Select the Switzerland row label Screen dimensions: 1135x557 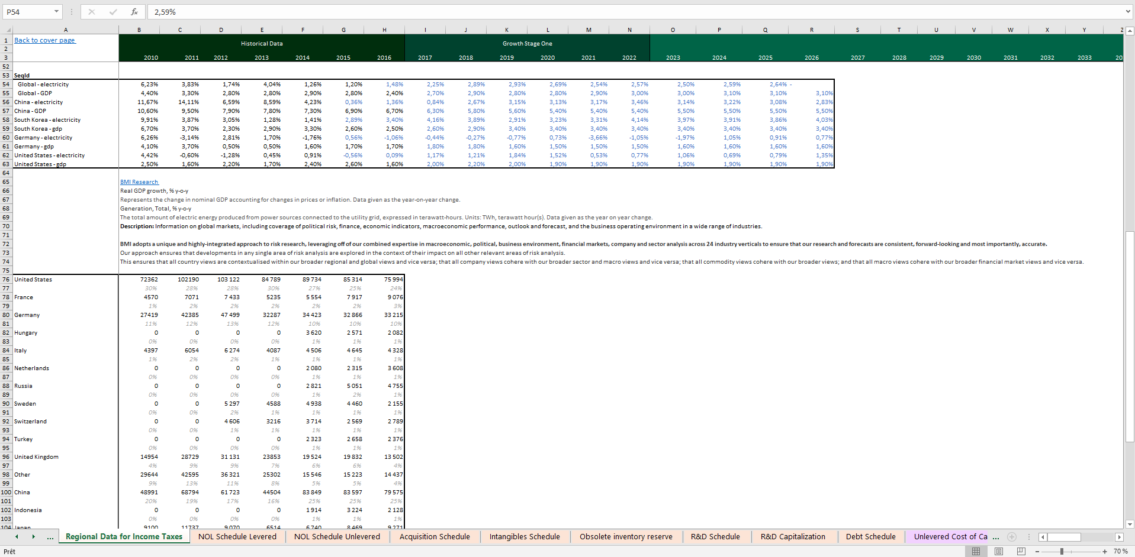coord(66,422)
